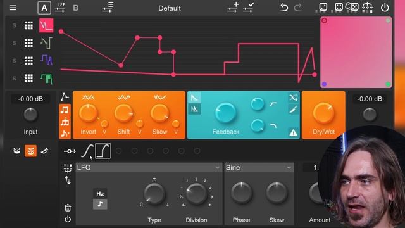The image size is (405, 228).
Task: Select the triplet notes mode icon
Action: [x=65, y=122]
